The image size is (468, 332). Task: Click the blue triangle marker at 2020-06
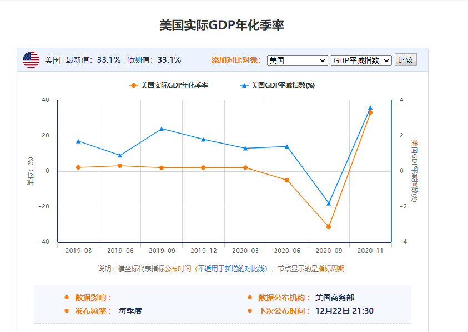coord(287,146)
